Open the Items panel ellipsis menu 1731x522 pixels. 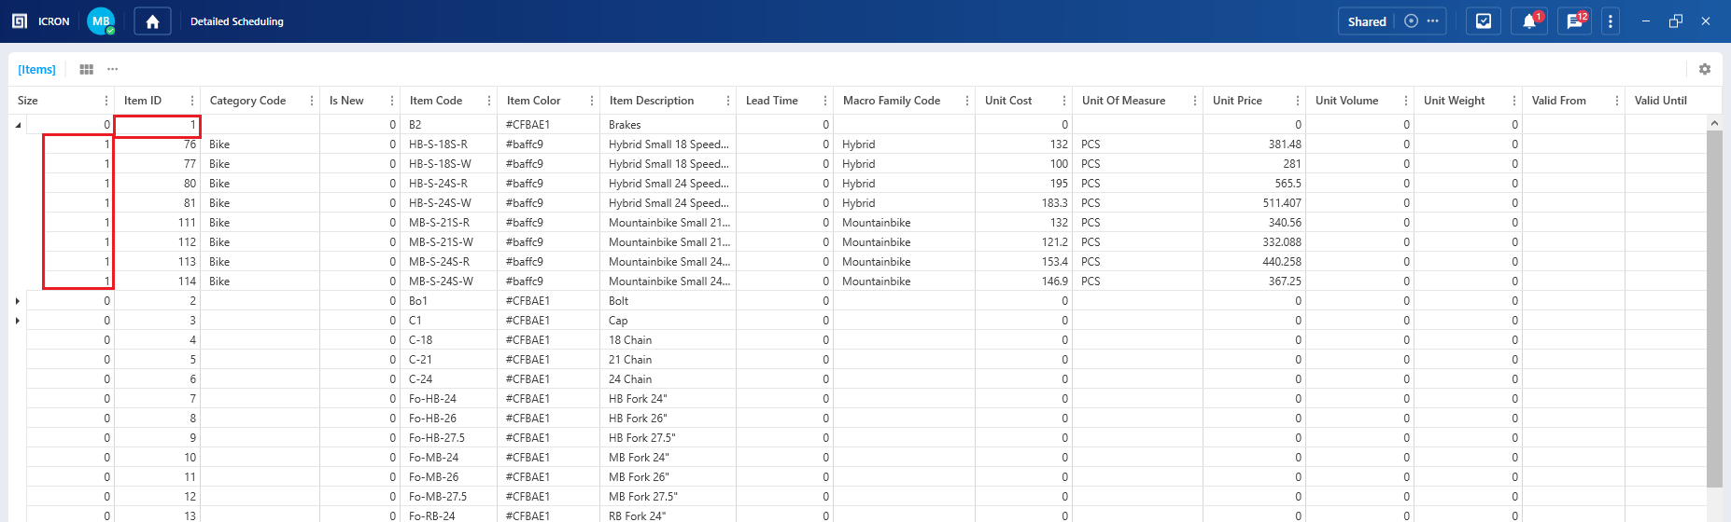pos(112,69)
